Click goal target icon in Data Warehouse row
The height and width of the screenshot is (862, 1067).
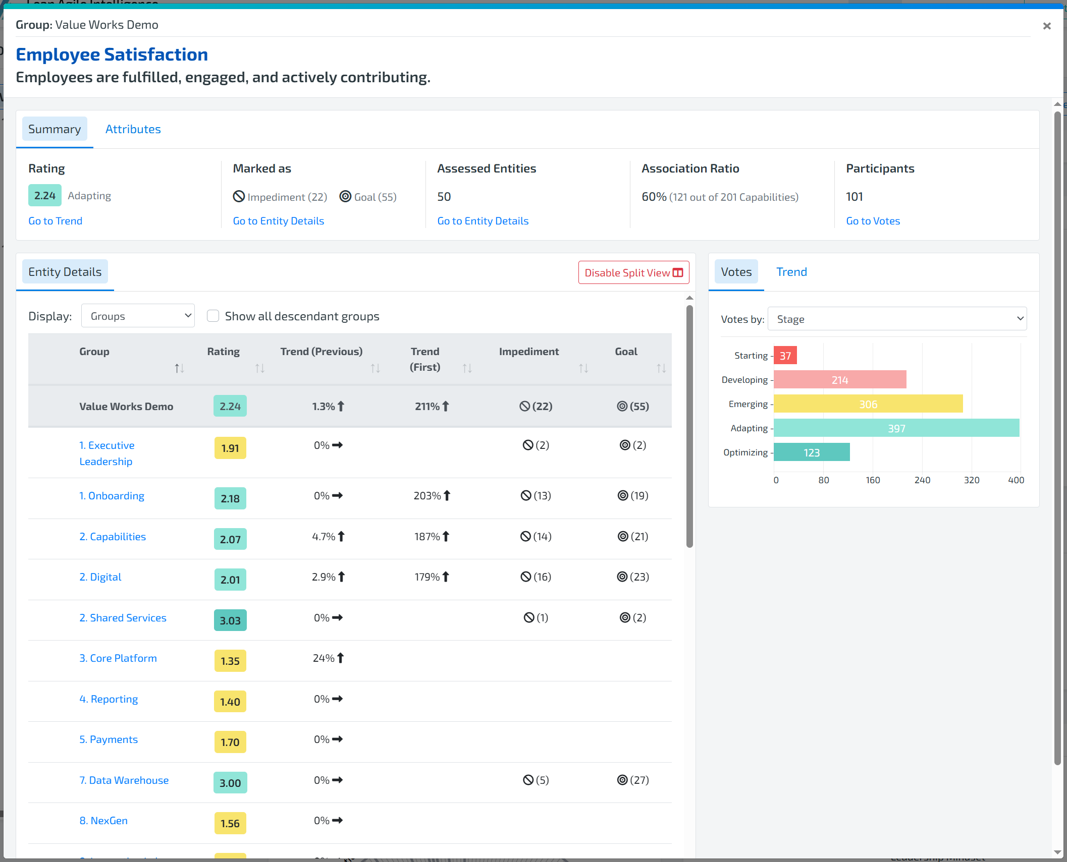[622, 780]
